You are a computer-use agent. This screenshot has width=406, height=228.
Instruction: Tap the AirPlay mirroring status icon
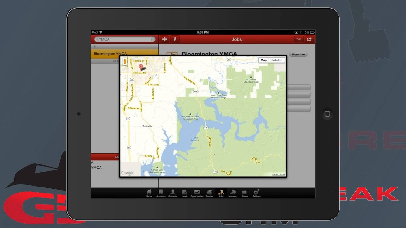pos(296,32)
